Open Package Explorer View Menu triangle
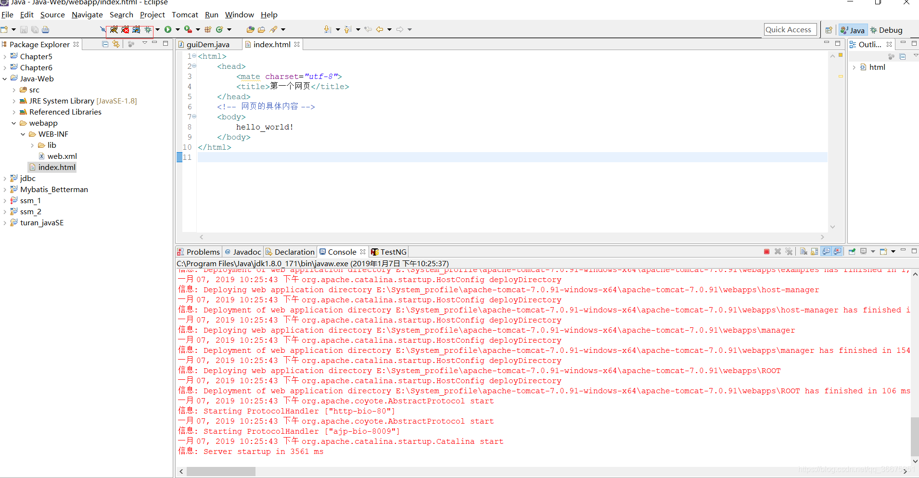Viewport: 919px width, 478px height. (144, 43)
